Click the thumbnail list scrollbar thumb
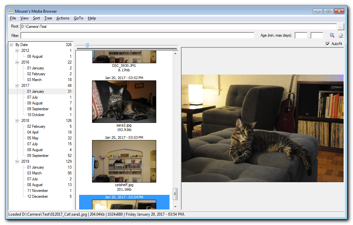This screenshot has height=225, width=353. tap(175, 194)
